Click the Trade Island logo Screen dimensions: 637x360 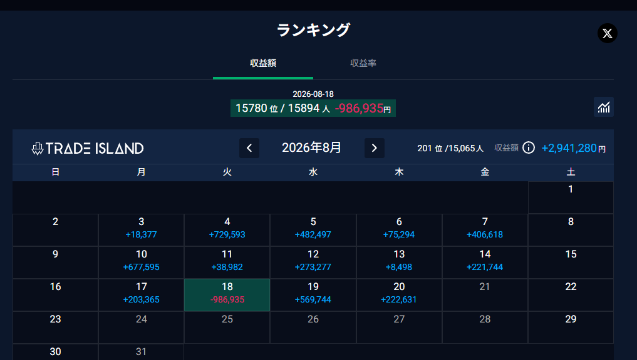tap(88, 148)
